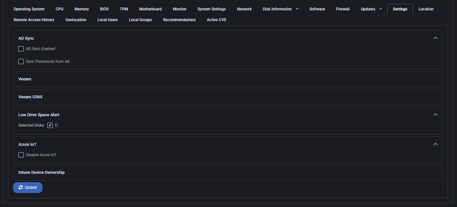The image size is (457, 207).
Task: Switch to the Location tab
Action: coord(426,9)
